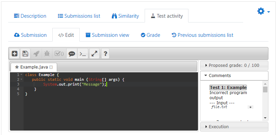
Task: Evaluate submission with the checkmark icon
Action: coord(59,54)
